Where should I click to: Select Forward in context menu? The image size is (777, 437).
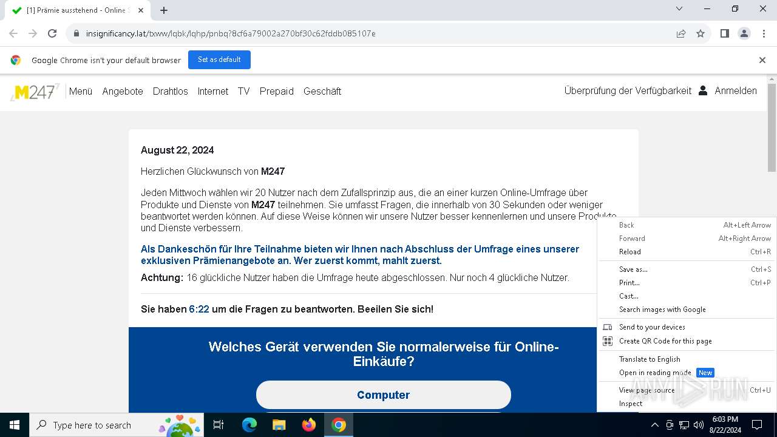click(687, 239)
